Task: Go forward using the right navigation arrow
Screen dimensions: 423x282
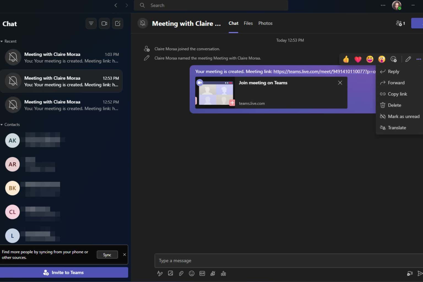Action: click(127, 5)
